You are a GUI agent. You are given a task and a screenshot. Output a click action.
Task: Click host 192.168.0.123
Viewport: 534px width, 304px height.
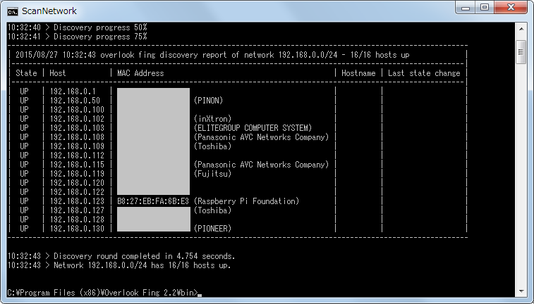(77, 201)
